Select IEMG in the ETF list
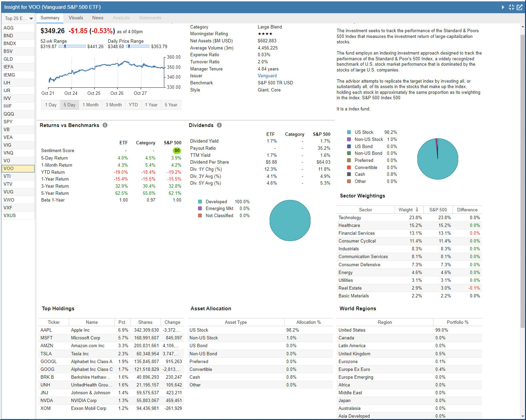 18,75
